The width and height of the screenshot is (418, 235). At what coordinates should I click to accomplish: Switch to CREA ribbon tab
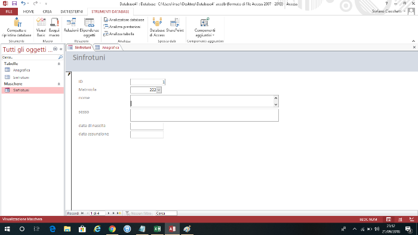pyautogui.click(x=47, y=12)
